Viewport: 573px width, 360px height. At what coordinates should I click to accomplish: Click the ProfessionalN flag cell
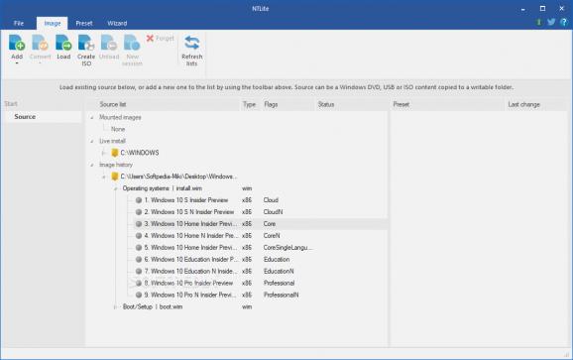tap(281, 295)
